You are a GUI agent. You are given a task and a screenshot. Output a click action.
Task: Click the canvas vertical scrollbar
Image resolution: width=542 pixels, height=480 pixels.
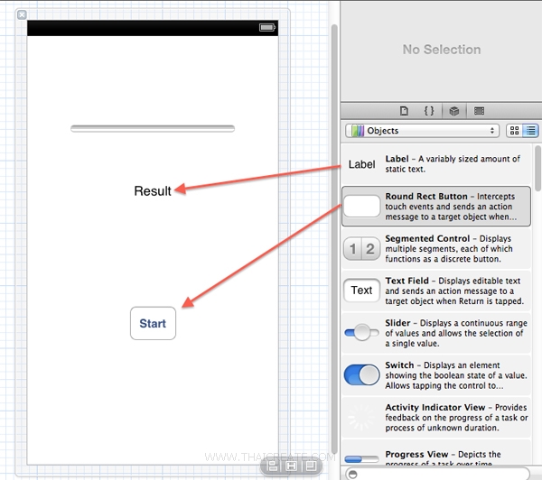(x=334, y=238)
